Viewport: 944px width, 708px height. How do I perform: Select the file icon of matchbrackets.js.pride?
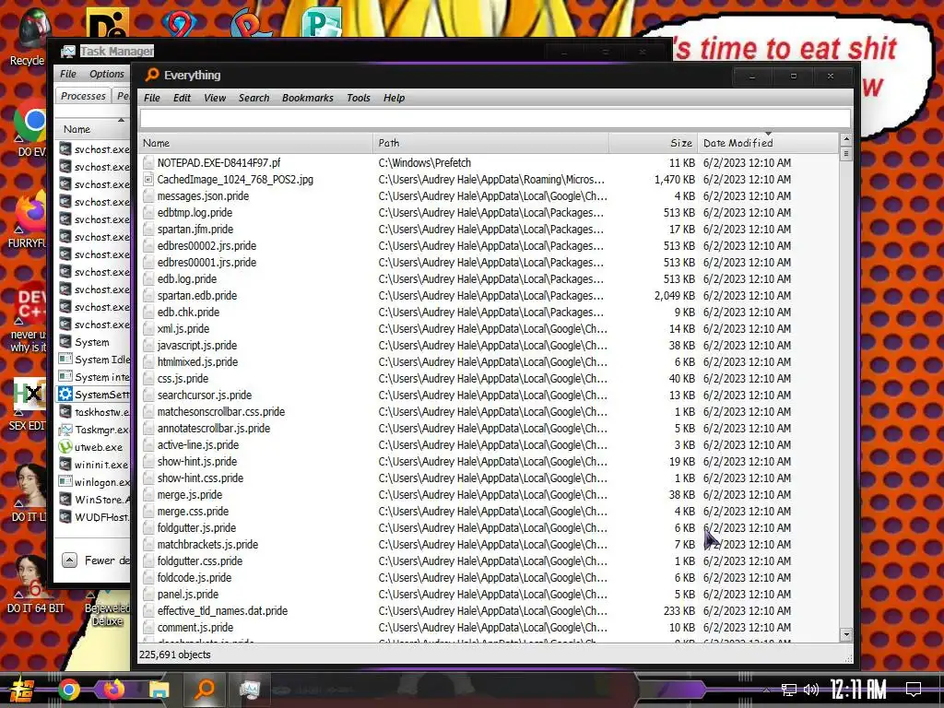tap(148, 544)
